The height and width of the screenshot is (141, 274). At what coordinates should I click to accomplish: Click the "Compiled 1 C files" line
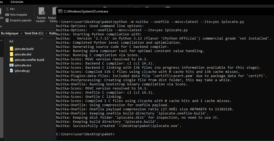[144, 101]
